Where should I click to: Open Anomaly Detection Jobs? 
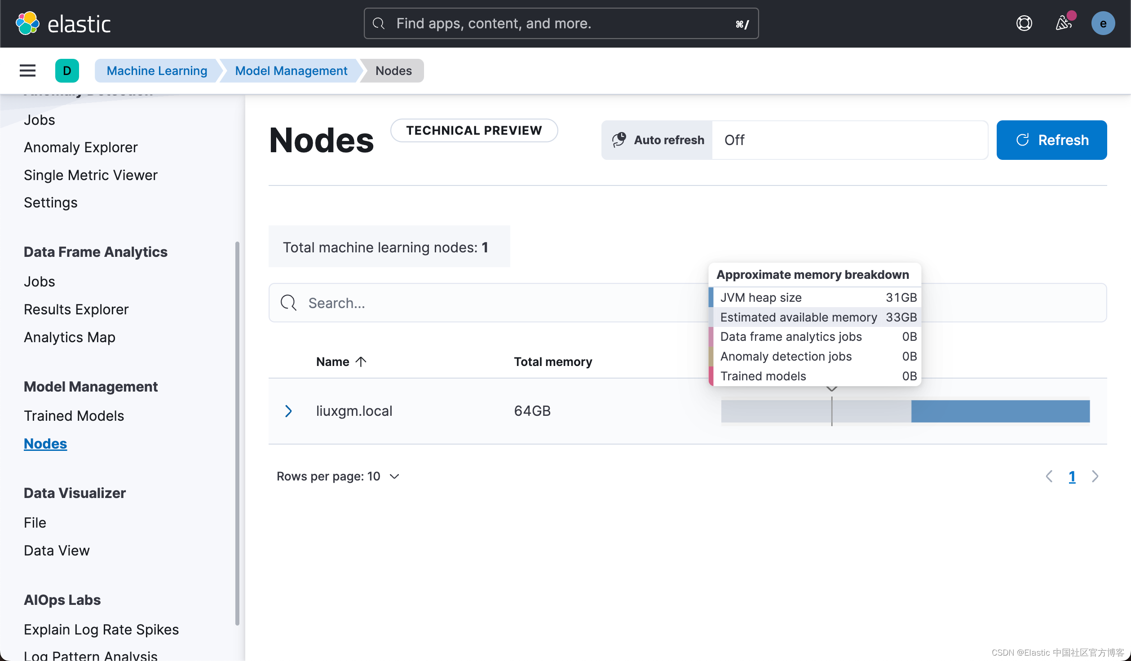coord(40,120)
